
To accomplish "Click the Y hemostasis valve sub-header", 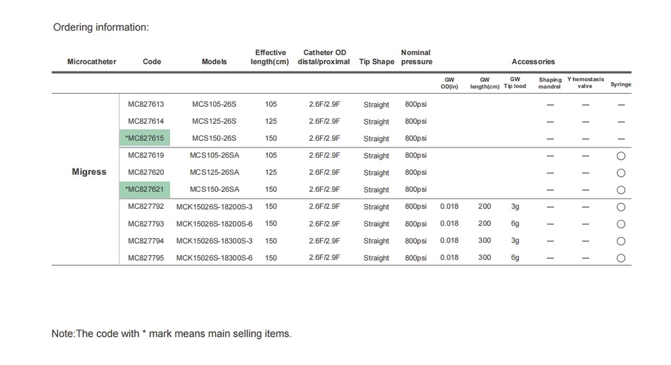I will click(585, 83).
